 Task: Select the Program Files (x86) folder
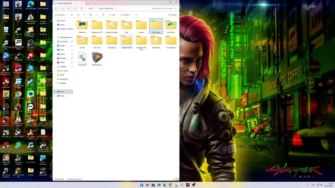point(141,43)
